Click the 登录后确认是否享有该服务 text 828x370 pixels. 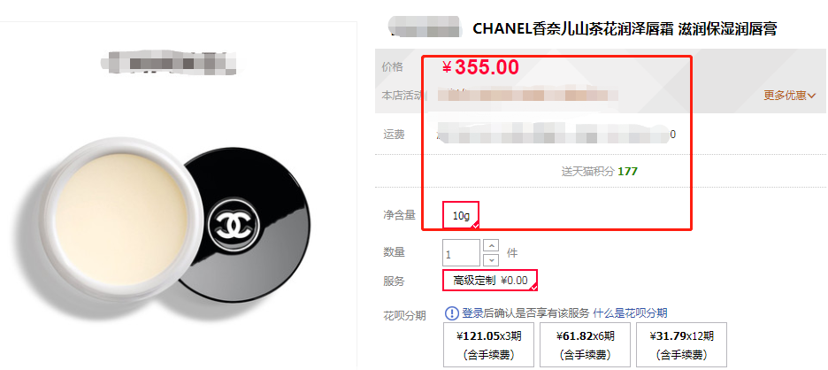(525, 313)
